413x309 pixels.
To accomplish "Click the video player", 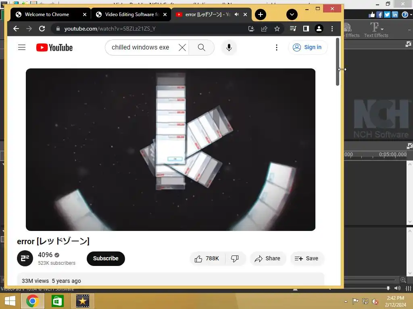I will click(x=171, y=150).
